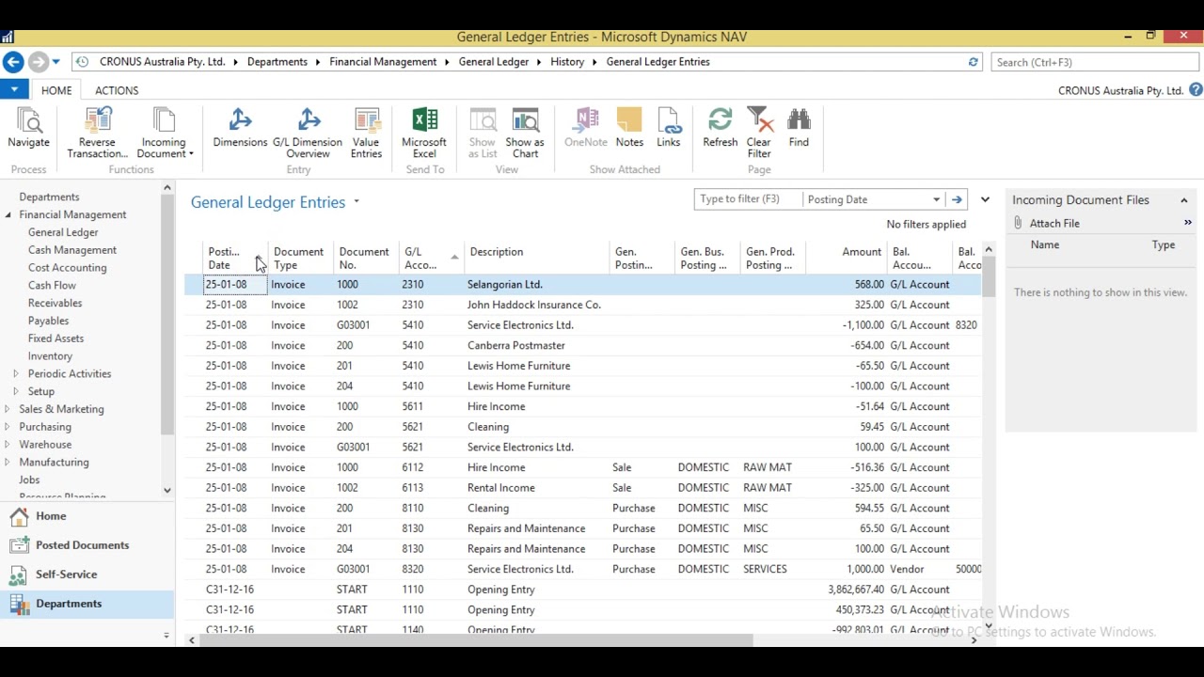Collapse Incoming Document Files factbox
The image size is (1204, 677).
(x=1183, y=200)
